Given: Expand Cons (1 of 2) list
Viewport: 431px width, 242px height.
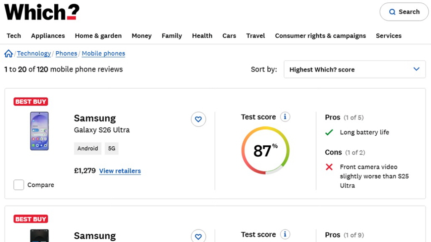Looking at the screenshot, I should 345,153.
